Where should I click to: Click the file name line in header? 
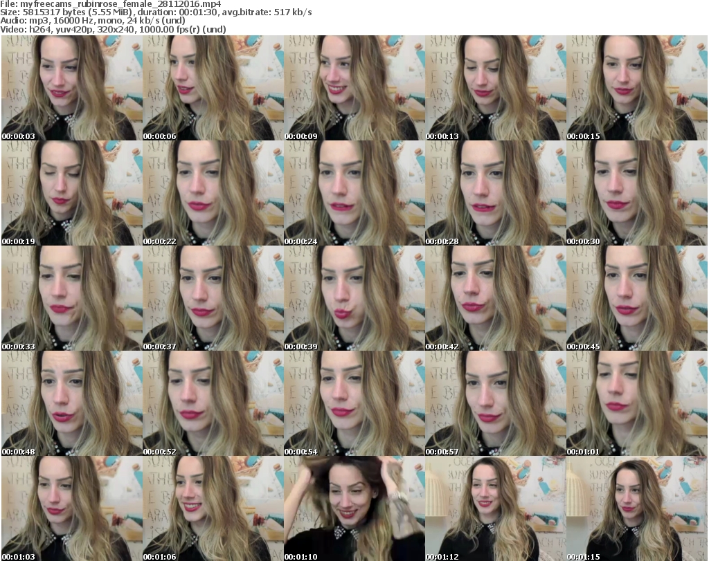tap(111, 4)
